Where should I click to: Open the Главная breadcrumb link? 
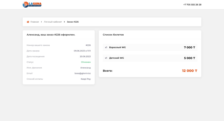click(35, 22)
